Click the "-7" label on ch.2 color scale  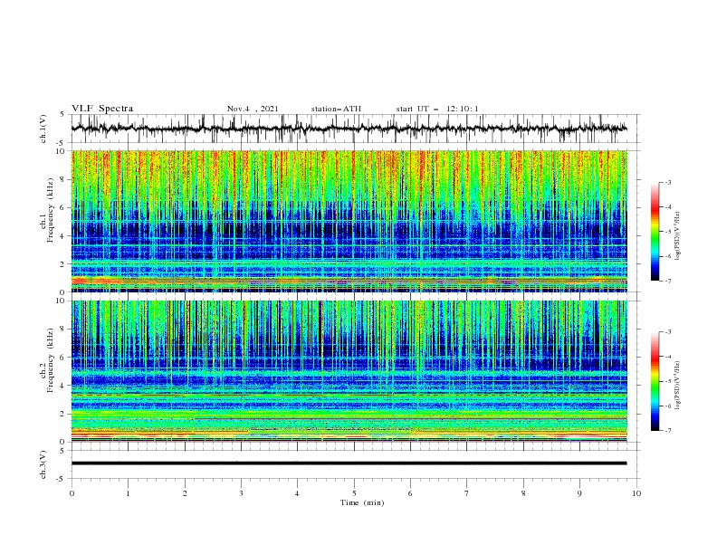tap(667, 431)
